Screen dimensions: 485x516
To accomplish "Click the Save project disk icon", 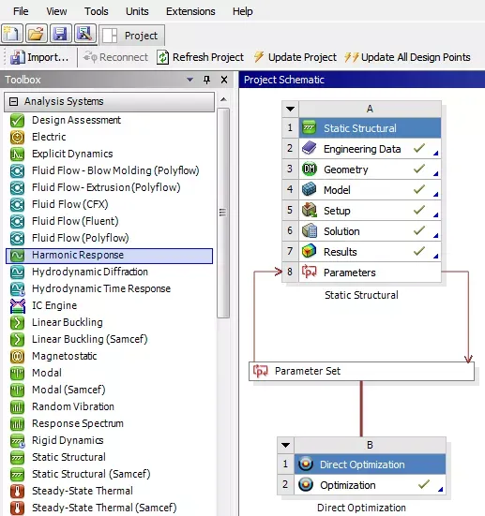I will [60, 34].
